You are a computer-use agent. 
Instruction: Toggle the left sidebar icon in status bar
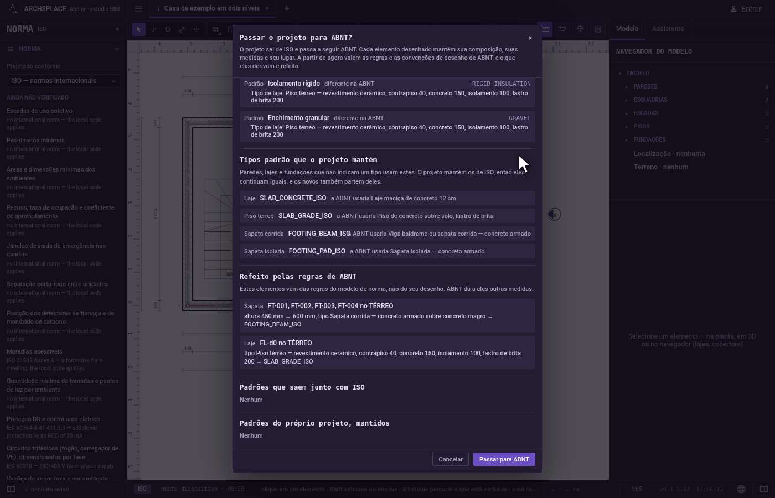tap(11, 489)
